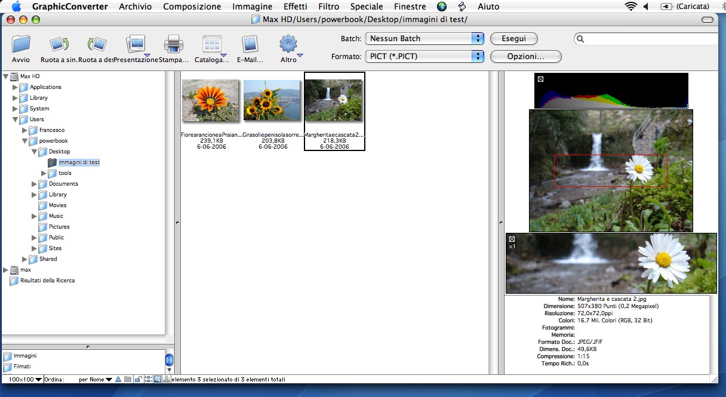
Task: Open the Cataloga catalog tool
Action: coord(212,45)
